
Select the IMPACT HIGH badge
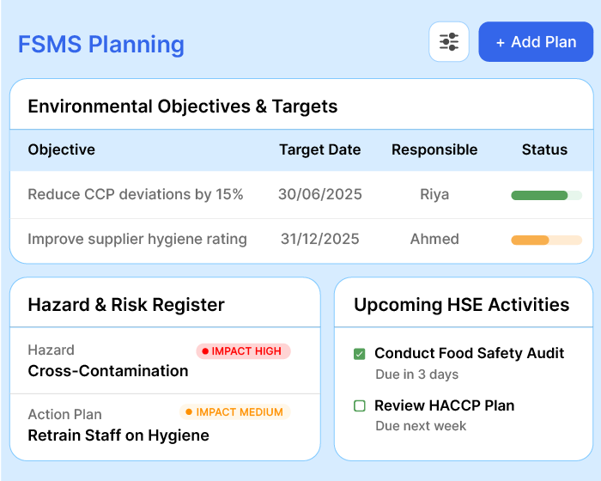click(244, 351)
